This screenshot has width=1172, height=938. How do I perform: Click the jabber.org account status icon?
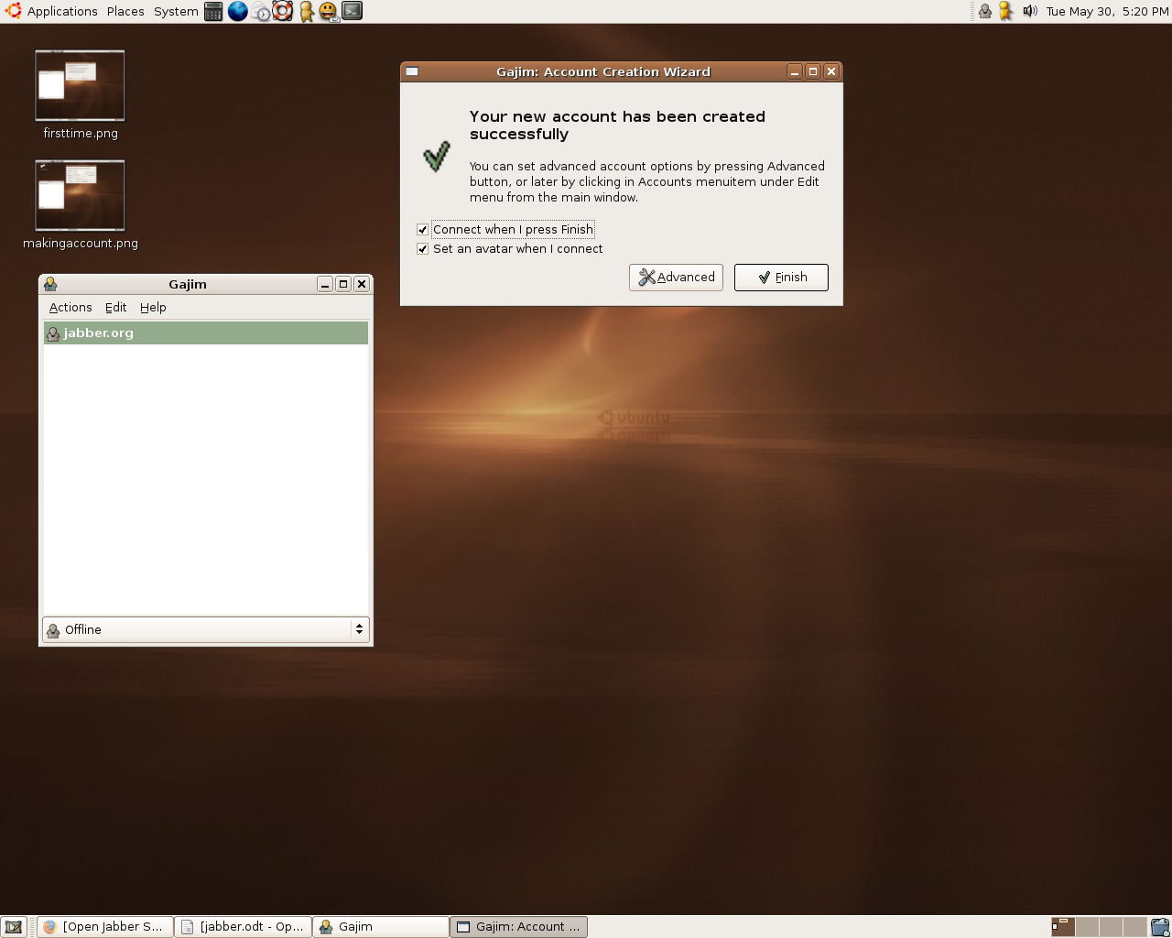pyautogui.click(x=53, y=333)
